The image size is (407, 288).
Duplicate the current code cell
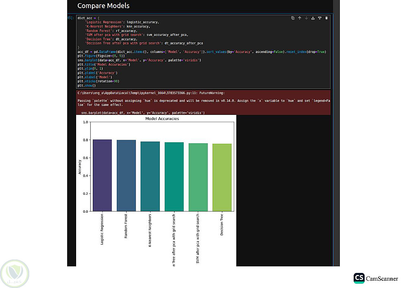click(293, 18)
